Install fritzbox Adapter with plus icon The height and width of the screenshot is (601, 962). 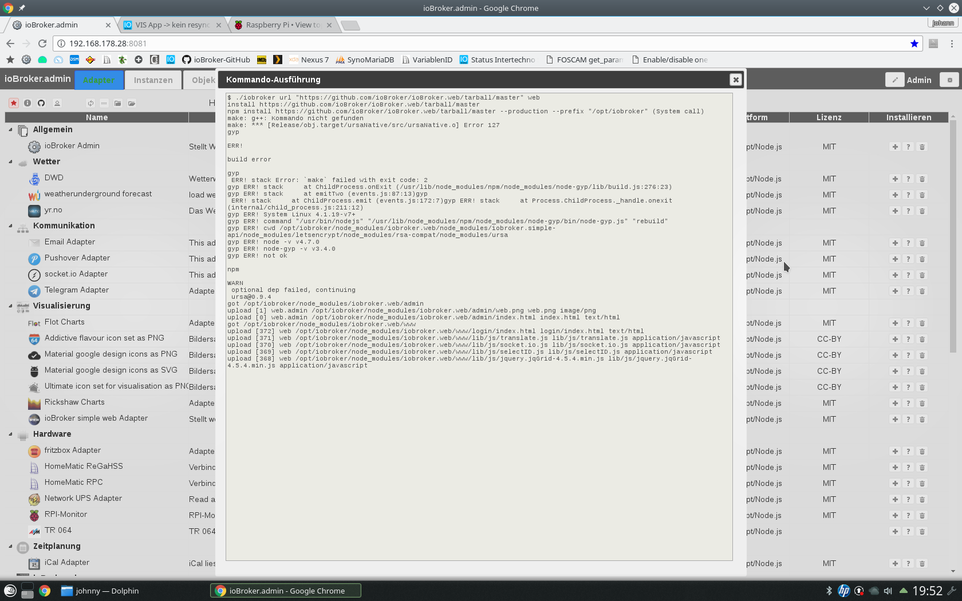pos(895,452)
